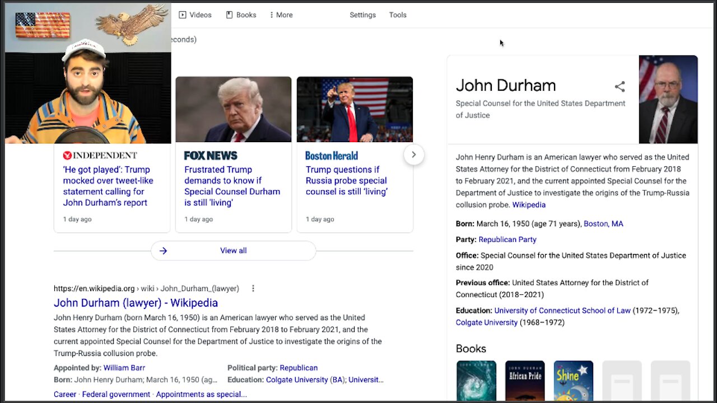Viewport: 717px width, 403px height.
Task: Open the African Pride book cover
Action: click(525, 381)
